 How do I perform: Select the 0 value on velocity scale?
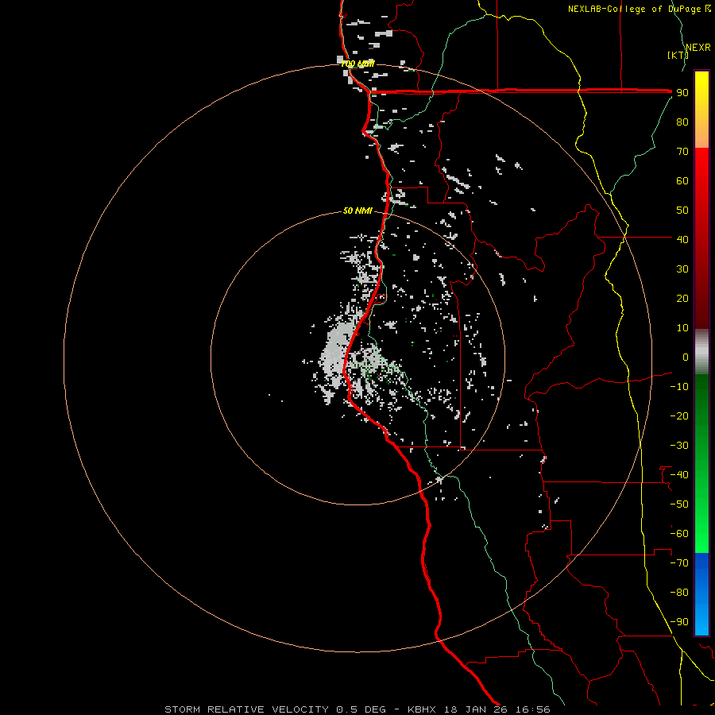[x=686, y=357]
